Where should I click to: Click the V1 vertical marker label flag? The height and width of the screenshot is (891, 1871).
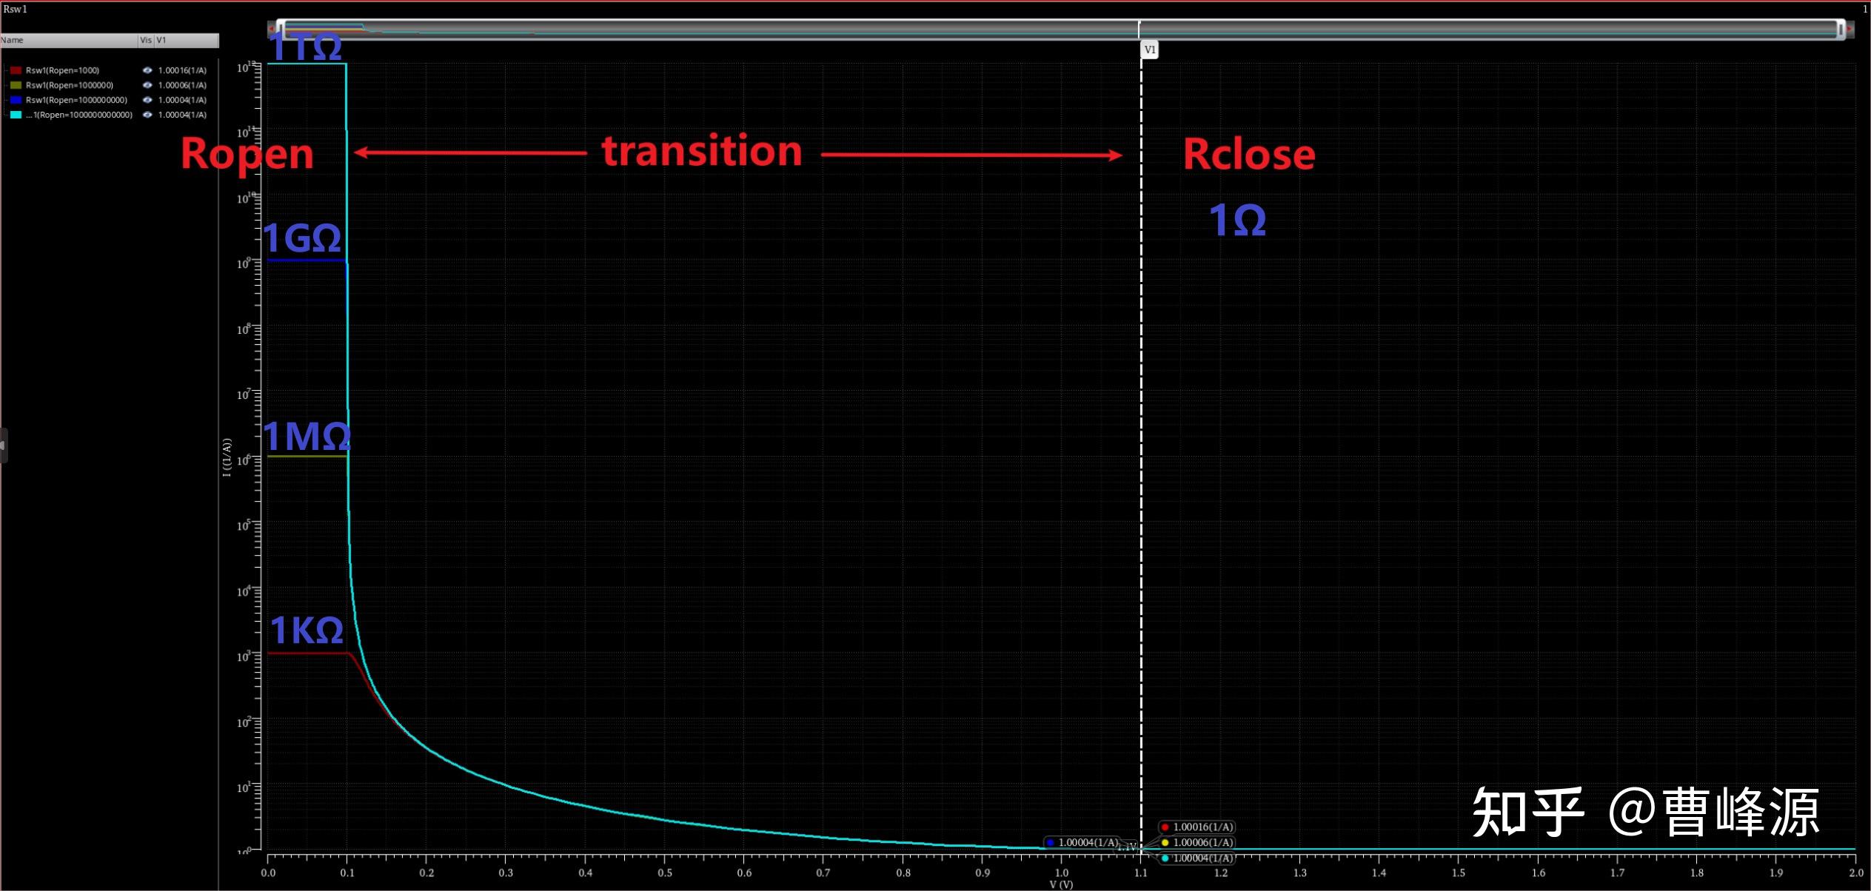(1149, 50)
